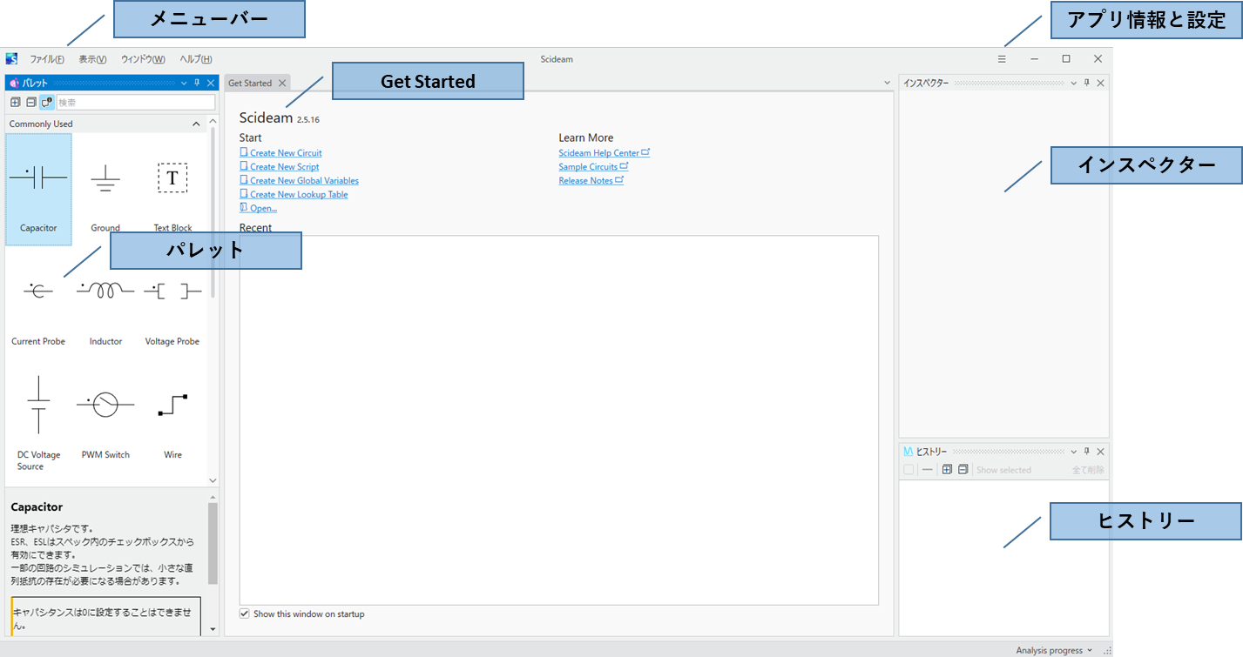Open the document tab list dropdown

887,83
